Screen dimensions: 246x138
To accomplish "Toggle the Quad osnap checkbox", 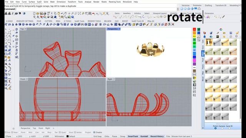I will point(60,132).
